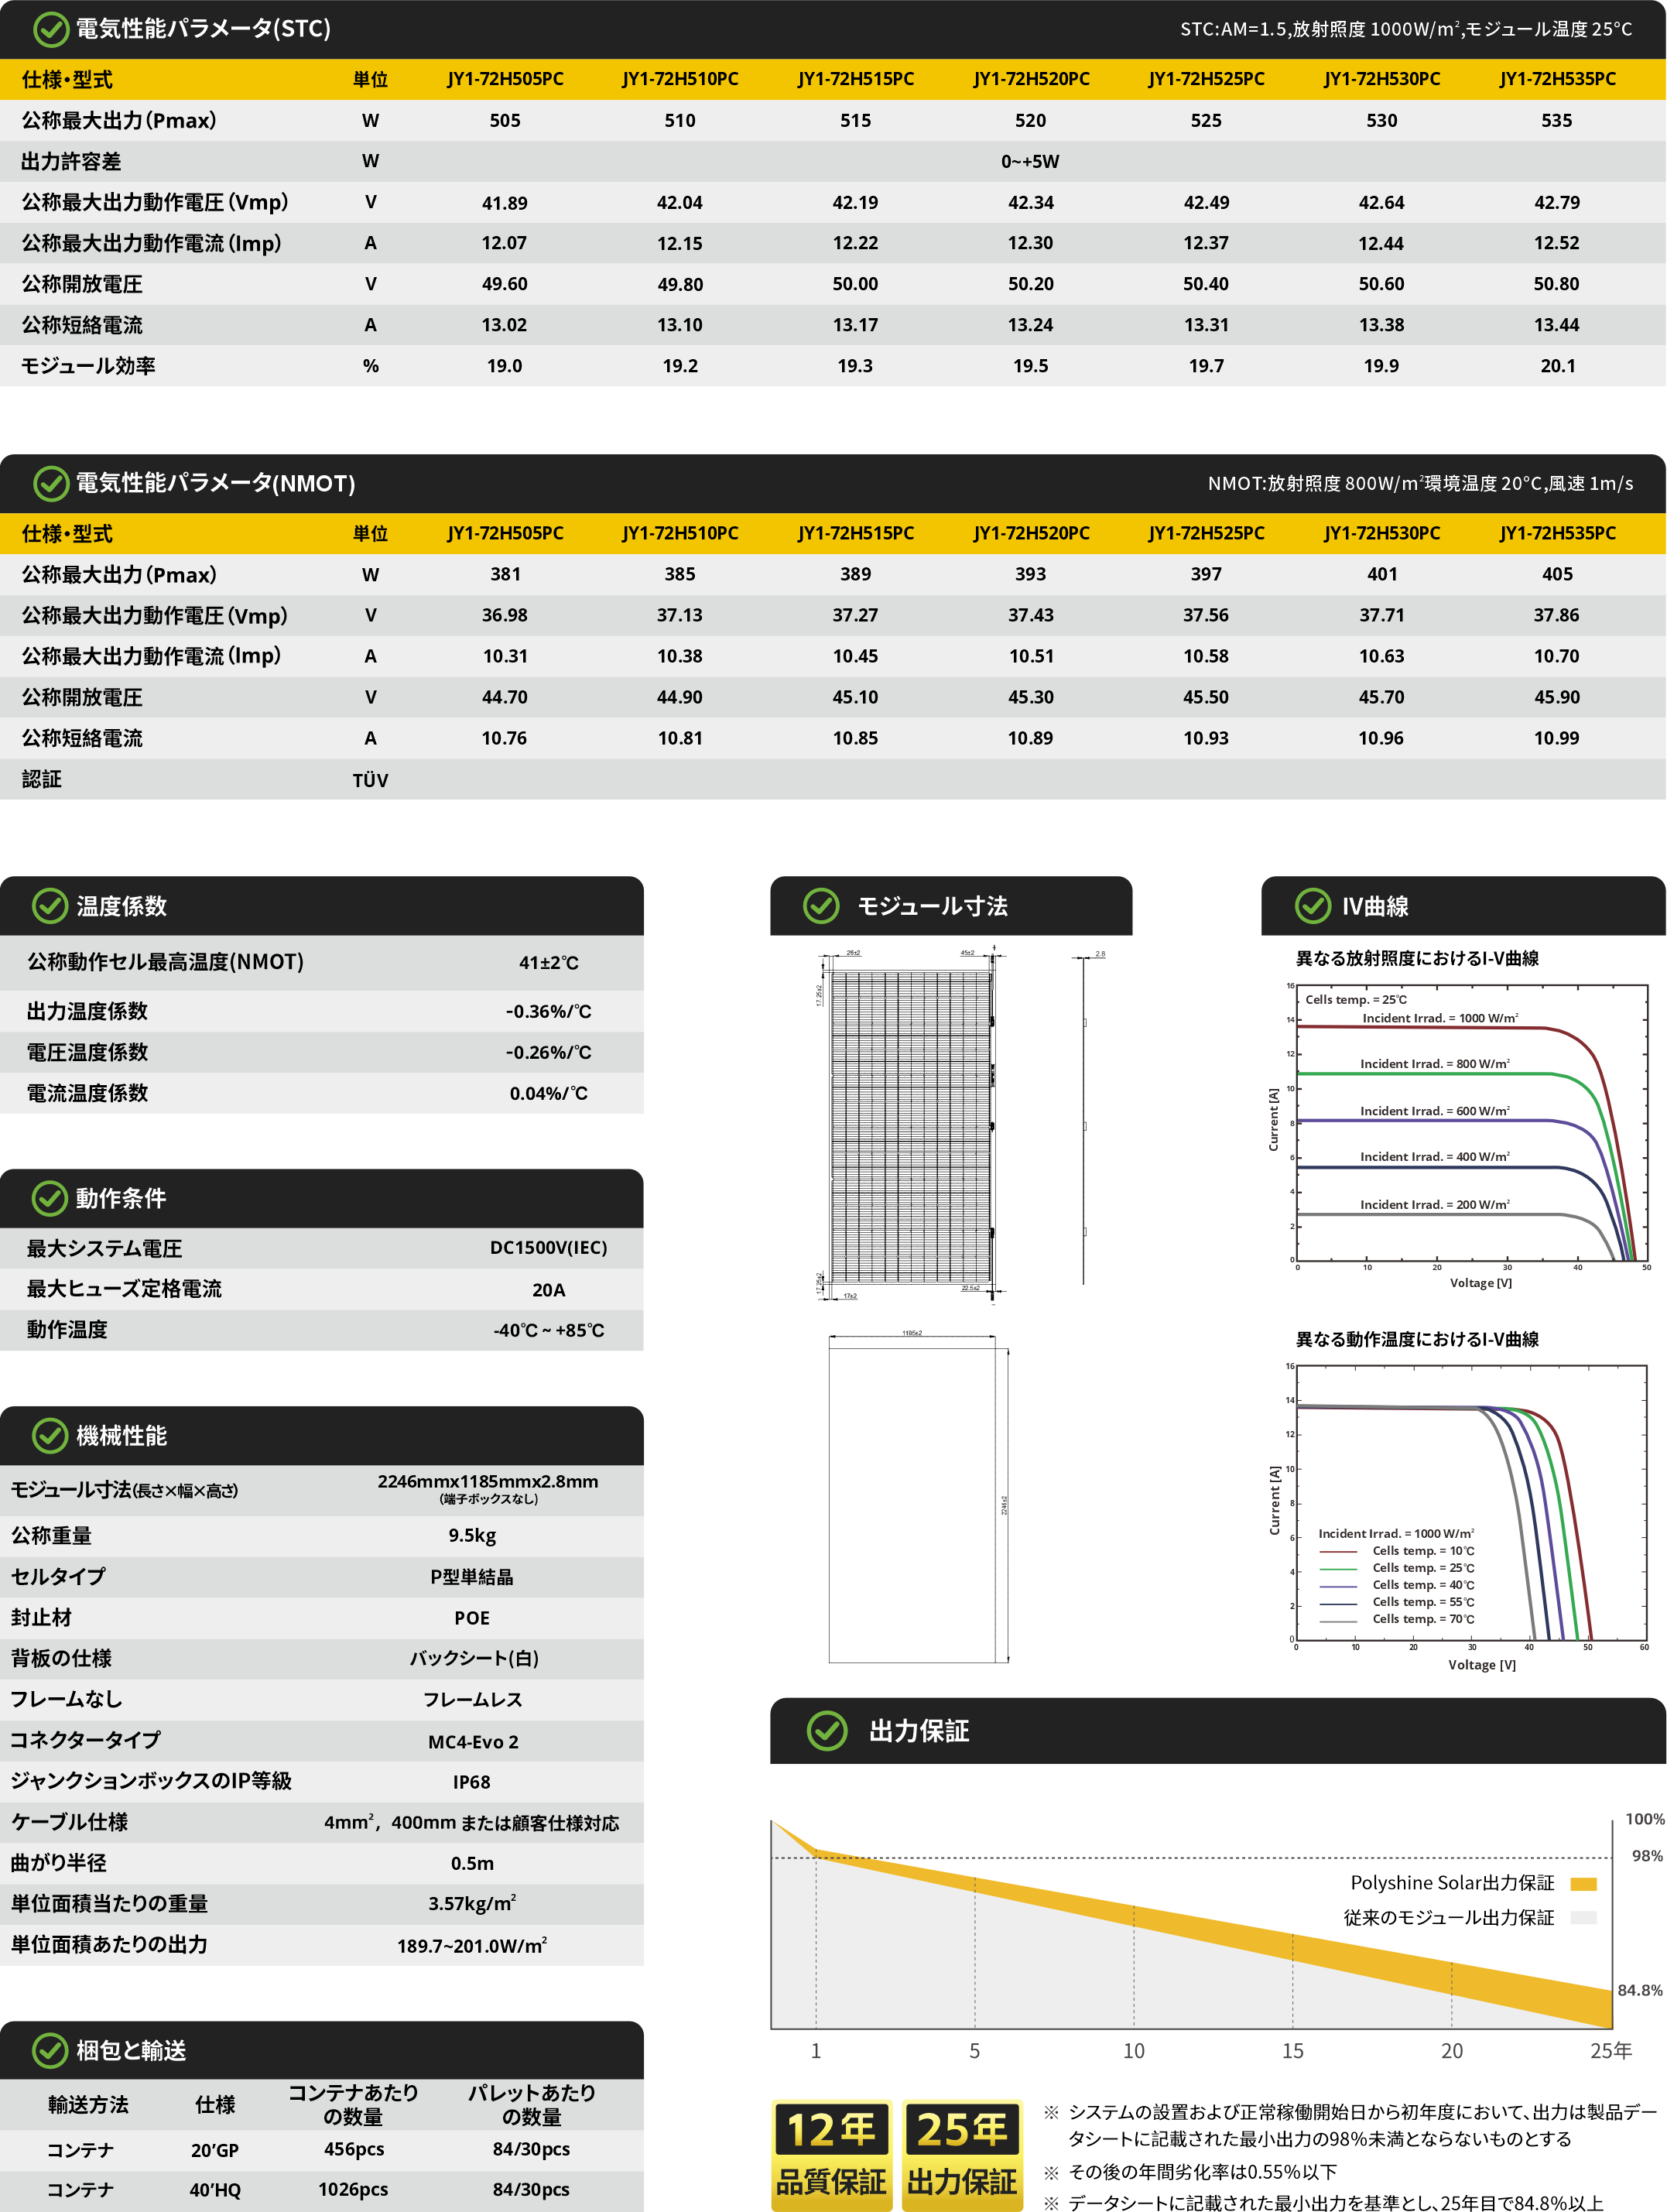Viewport: 1667px width, 2212px height.
Task: Click the power temperature coefficient -0.36%/℃
Action: coord(548,1011)
